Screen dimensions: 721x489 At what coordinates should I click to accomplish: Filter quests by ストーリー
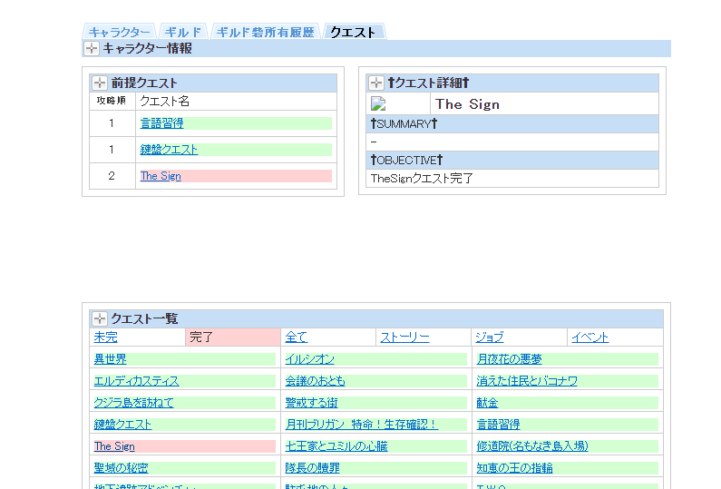point(404,337)
